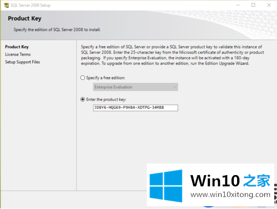Go to the Product Key step in sidebar

tap(17, 47)
